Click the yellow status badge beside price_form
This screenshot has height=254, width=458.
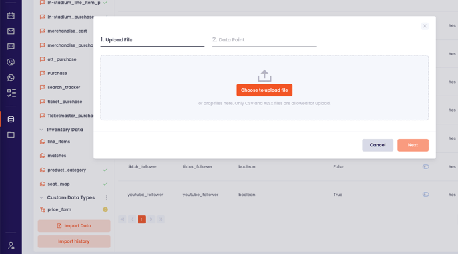(105, 209)
